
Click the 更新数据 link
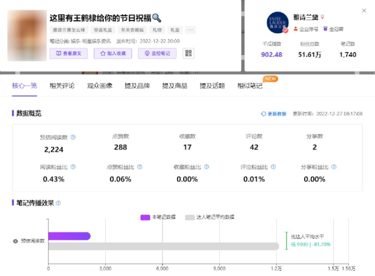pyautogui.click(x=277, y=114)
